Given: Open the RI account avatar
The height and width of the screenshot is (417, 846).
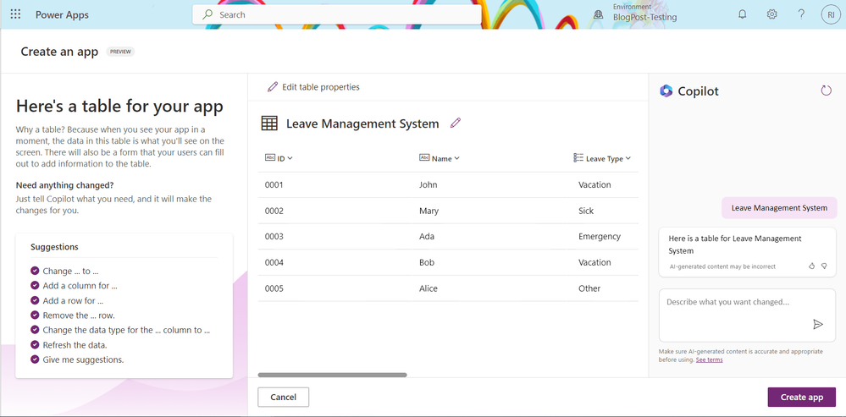Looking at the screenshot, I should pyautogui.click(x=831, y=14).
